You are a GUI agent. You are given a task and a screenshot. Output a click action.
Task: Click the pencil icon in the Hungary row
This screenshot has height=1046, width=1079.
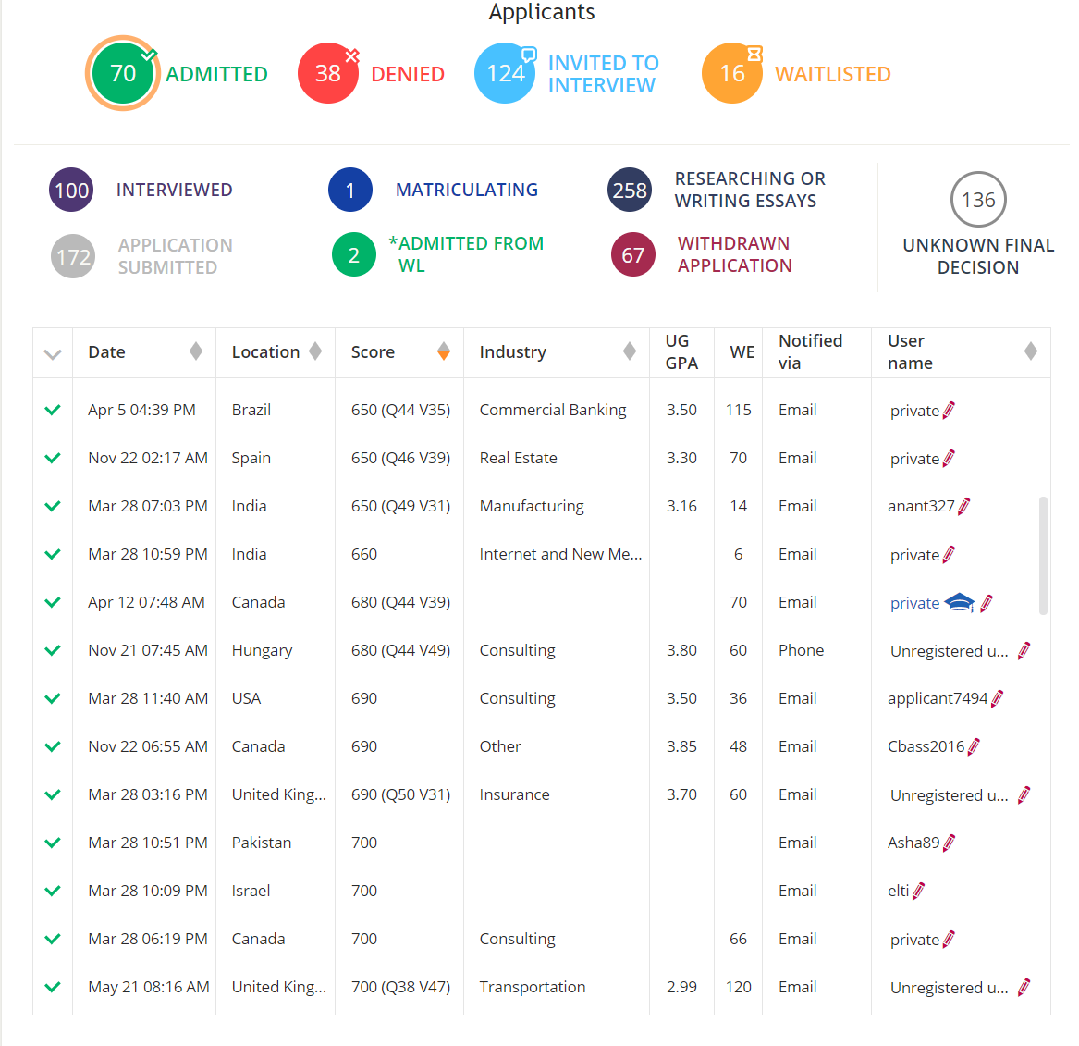click(x=1024, y=650)
